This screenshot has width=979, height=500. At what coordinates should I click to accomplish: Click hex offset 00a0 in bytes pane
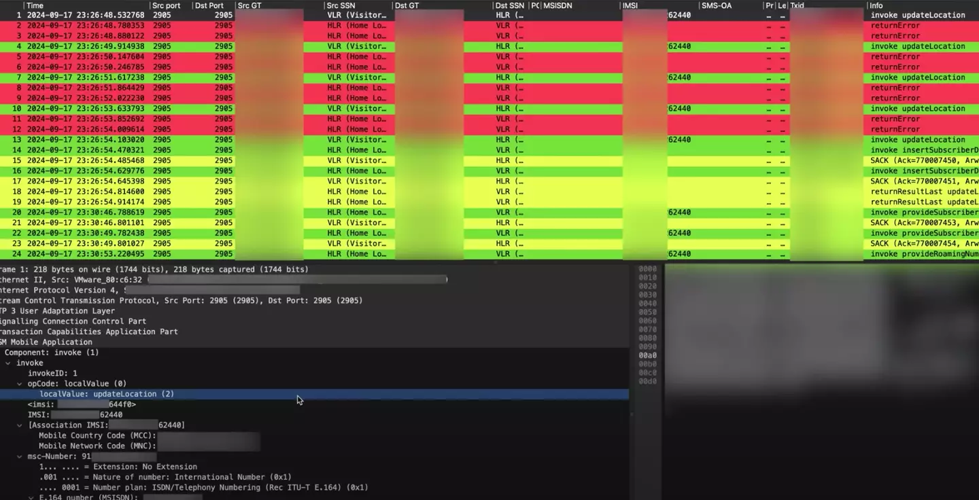click(647, 355)
